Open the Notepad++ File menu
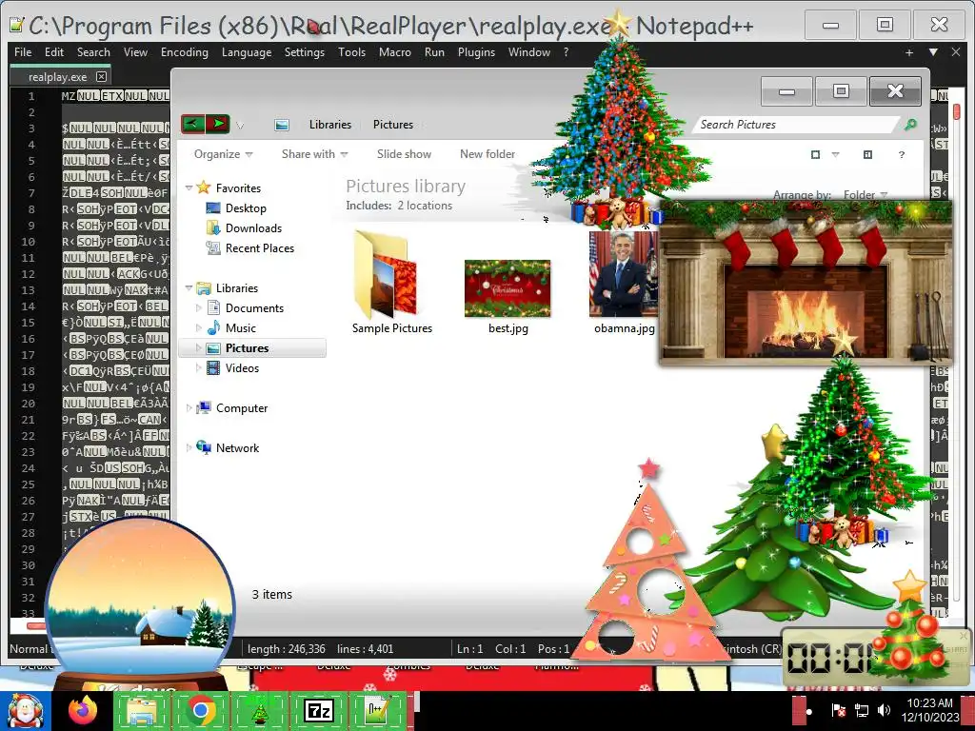 point(23,52)
